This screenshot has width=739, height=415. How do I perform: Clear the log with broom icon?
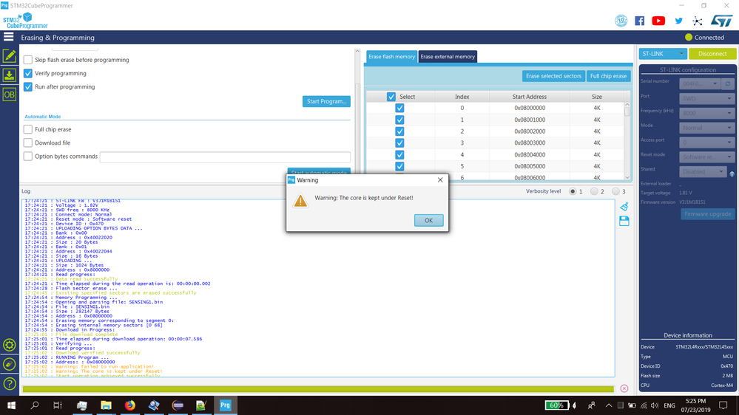(624, 207)
